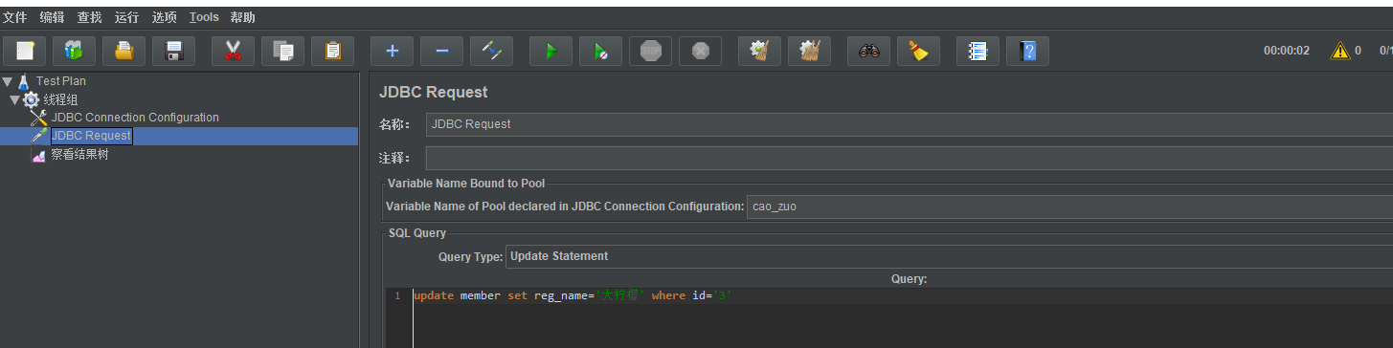This screenshot has height=348, width=1393.
Task: Click the JDBC Request panel heading
Action: click(434, 93)
